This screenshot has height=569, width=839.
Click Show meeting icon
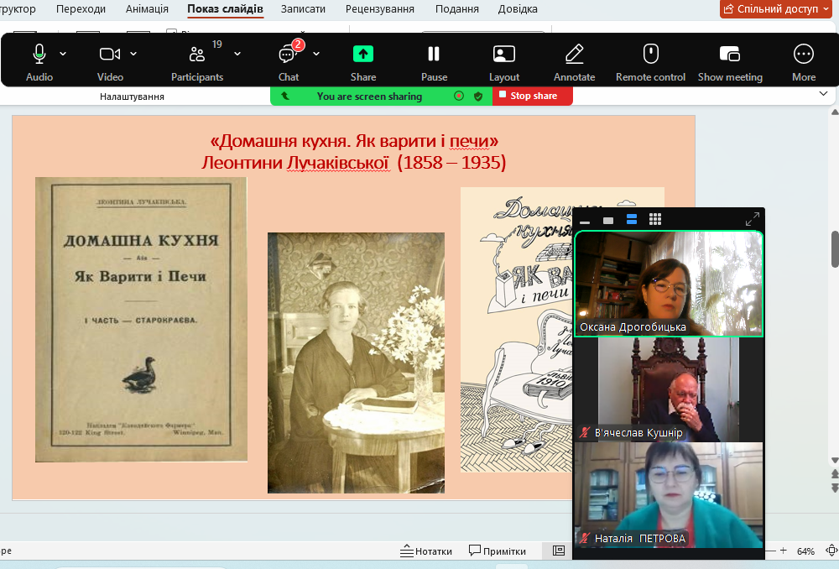pos(729,55)
